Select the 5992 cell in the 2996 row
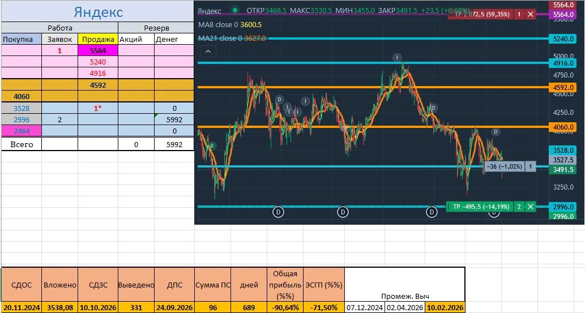 (x=174, y=120)
